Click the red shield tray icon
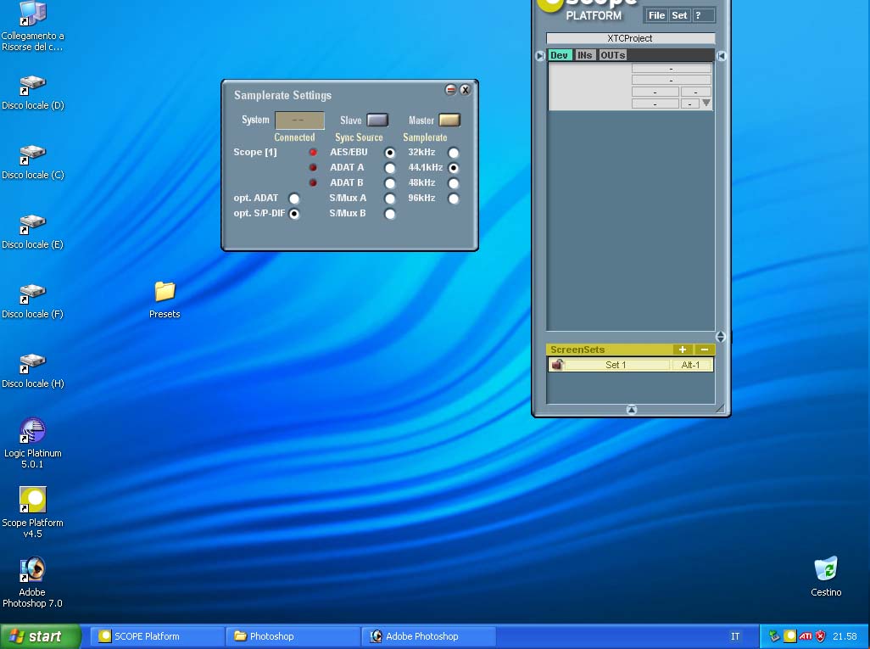 pyautogui.click(x=820, y=636)
